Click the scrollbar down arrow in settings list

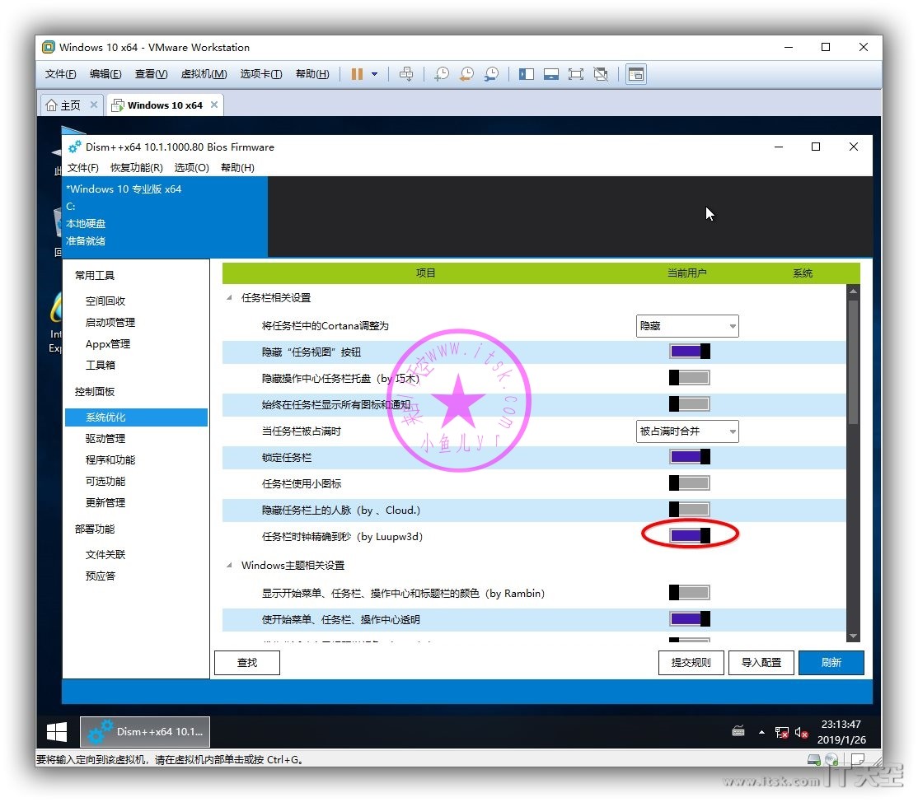pyautogui.click(x=853, y=636)
